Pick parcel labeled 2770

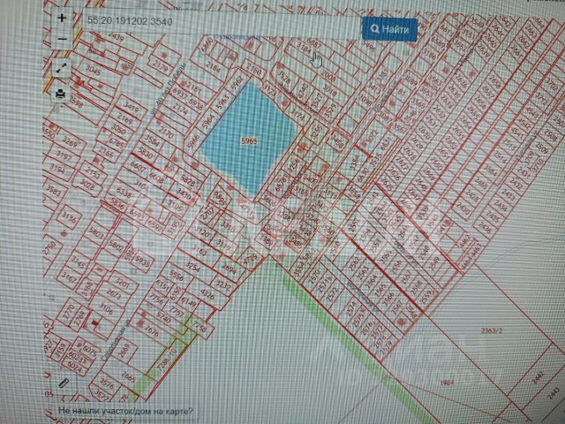pos(69,313)
